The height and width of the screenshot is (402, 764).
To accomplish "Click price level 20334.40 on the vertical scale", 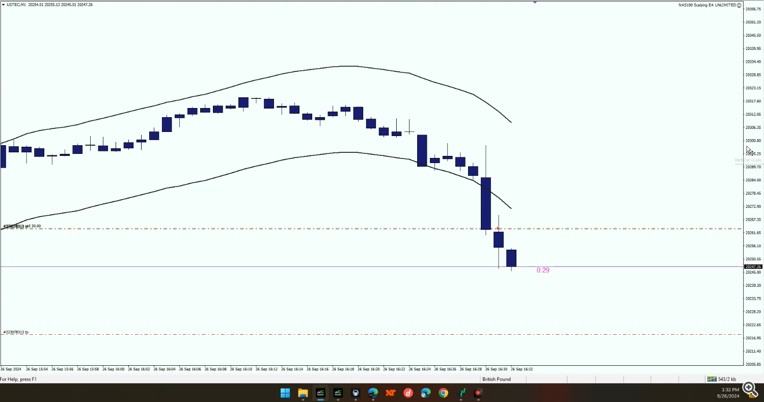I will pyautogui.click(x=753, y=62).
